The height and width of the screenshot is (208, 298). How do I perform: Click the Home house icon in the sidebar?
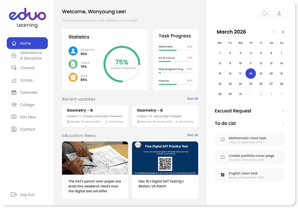pos(14,44)
